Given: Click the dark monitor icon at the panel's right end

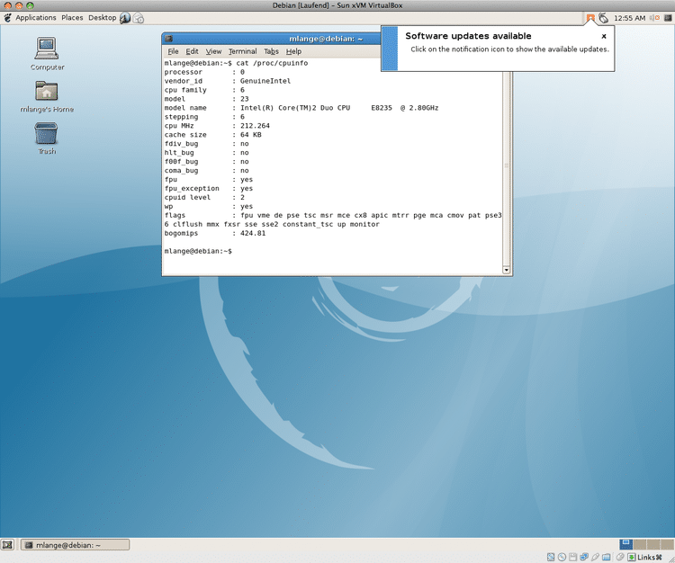Looking at the screenshot, I should (x=668, y=18).
